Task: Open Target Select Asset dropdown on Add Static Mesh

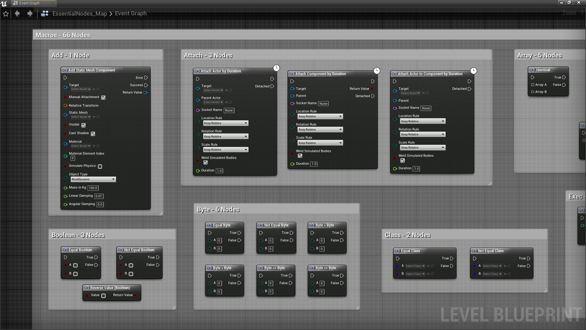Action: (x=81, y=89)
